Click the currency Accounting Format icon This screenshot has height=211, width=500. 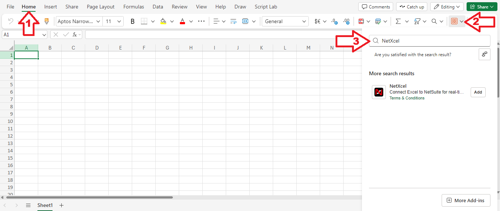(318, 21)
